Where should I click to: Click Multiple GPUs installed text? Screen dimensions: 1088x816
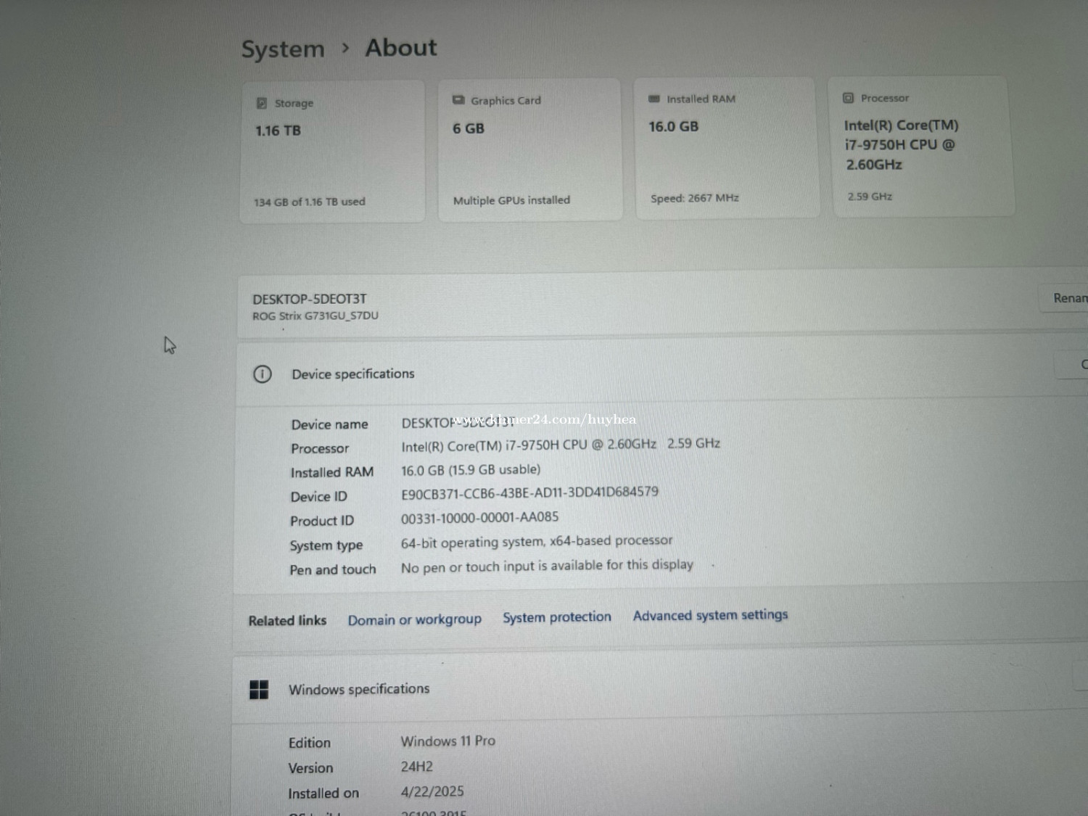point(511,200)
